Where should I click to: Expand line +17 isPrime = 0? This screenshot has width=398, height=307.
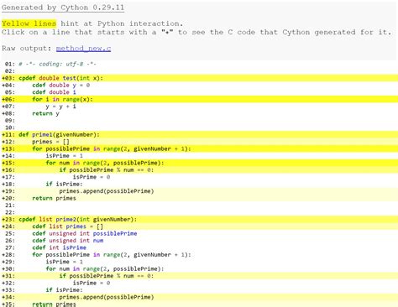[x=199, y=177]
